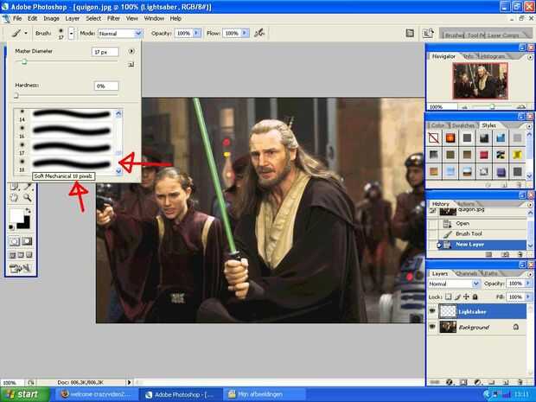Open the Windows Start menu
Screen dimensions: 536x402
click(x=24, y=394)
